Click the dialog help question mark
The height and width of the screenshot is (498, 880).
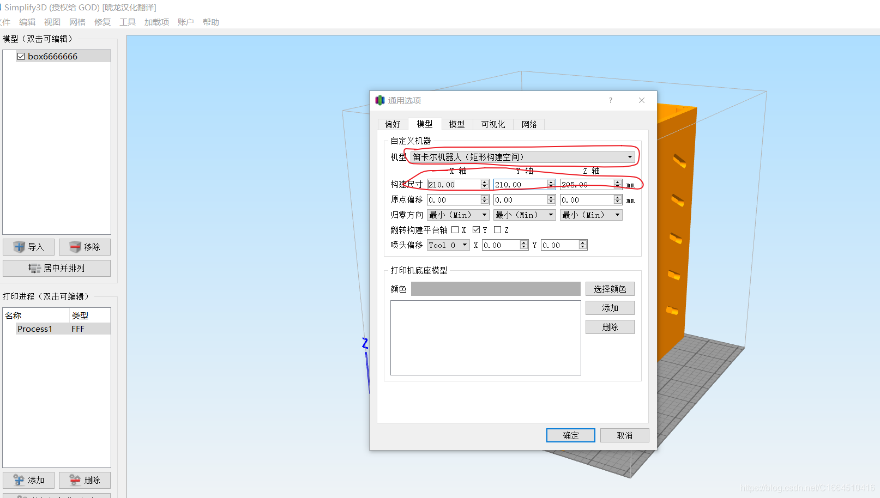point(611,100)
